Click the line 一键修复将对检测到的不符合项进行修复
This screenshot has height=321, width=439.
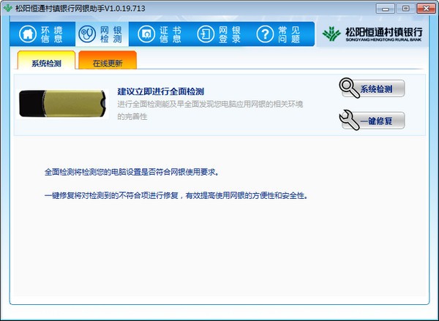point(176,195)
